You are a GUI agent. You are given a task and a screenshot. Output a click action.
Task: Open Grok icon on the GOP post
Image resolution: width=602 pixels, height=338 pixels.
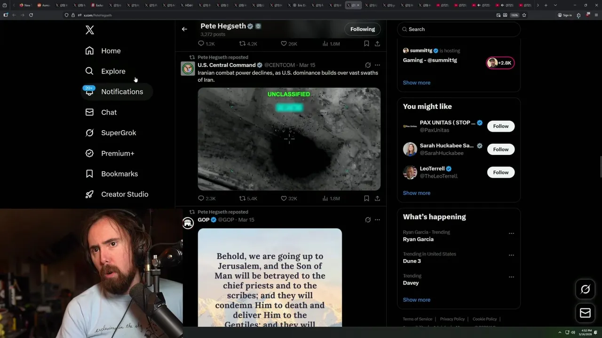(x=368, y=220)
